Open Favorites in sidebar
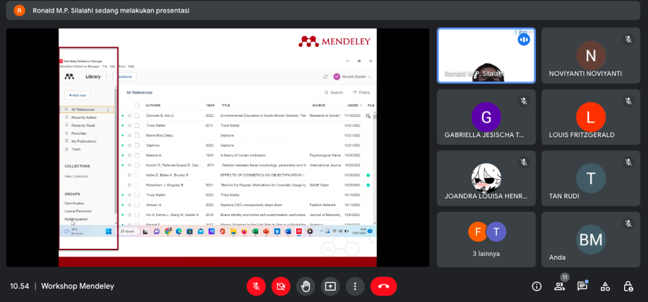This screenshot has height=302, width=648. point(78,133)
